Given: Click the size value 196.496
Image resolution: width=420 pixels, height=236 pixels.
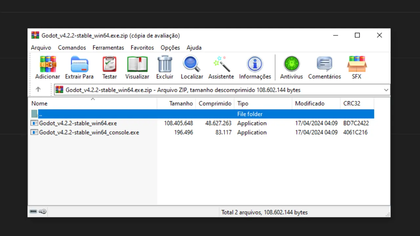Looking at the screenshot, I should pos(183,132).
